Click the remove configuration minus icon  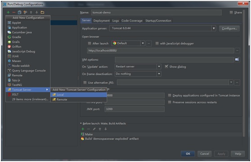14,12
